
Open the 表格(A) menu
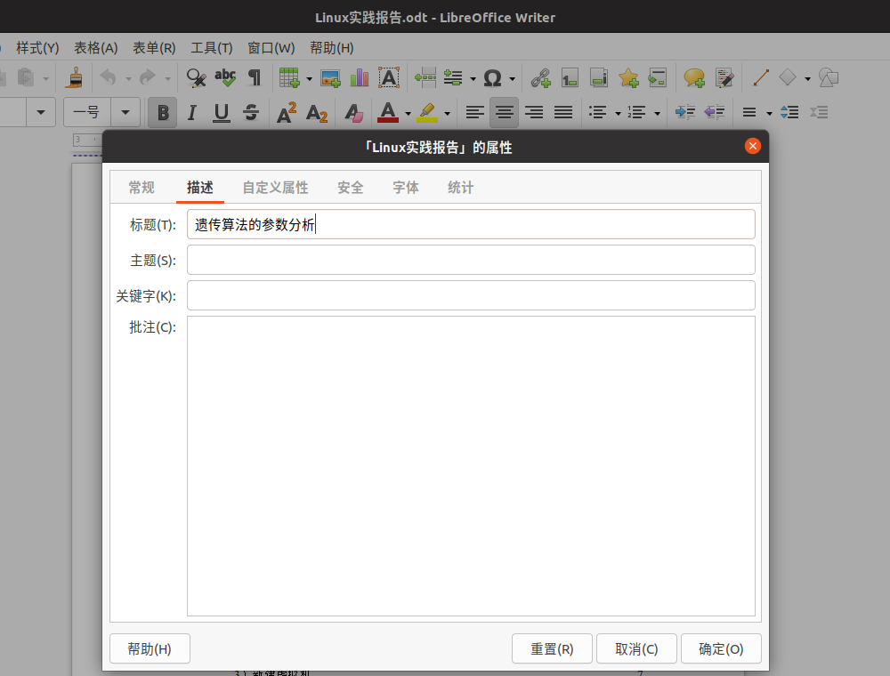point(96,48)
